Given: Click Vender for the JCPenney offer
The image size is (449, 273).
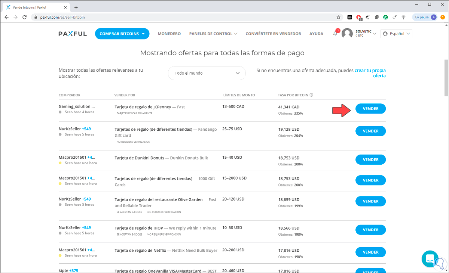Looking at the screenshot, I should coord(370,109).
